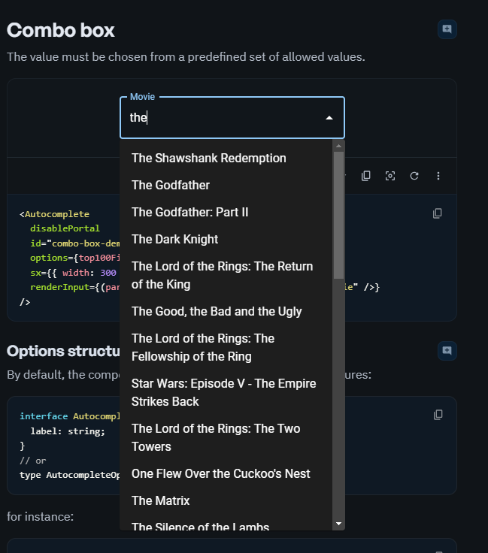Viewport: 488px width, 553px height.
Task: Copy the Autocomplete code snippet
Action: [x=437, y=213]
